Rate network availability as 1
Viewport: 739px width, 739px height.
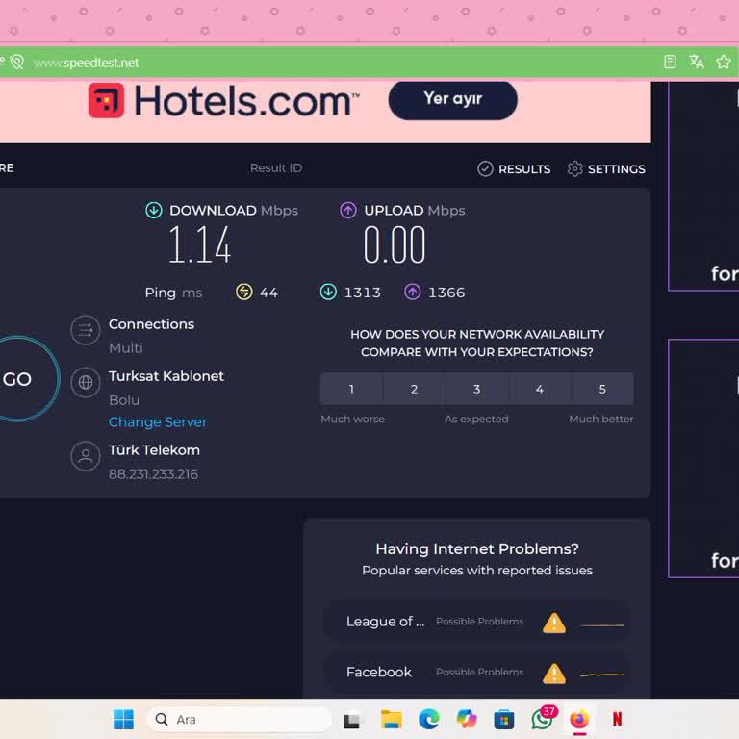click(x=351, y=389)
